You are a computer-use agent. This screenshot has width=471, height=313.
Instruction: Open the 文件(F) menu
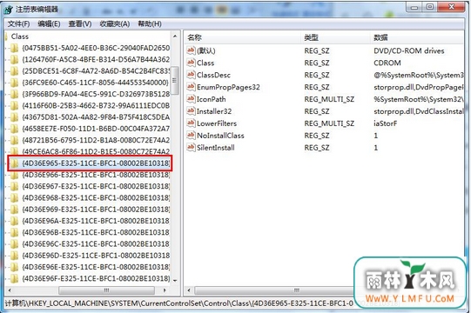[18, 23]
